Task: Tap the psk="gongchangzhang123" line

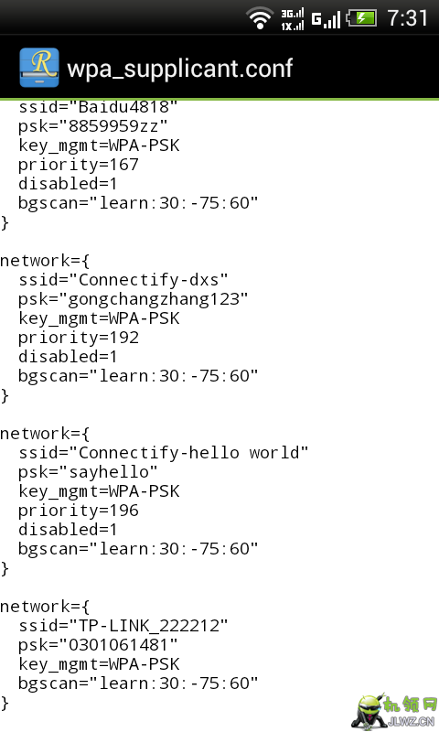Action: 133,299
